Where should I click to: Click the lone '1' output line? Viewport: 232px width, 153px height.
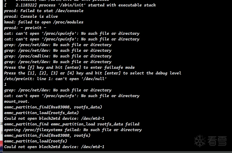pyautogui.click(x=5, y=84)
